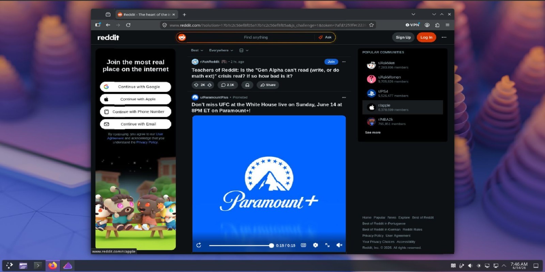Click the Find anything search field
This screenshot has height=272, width=545.
[256, 37]
